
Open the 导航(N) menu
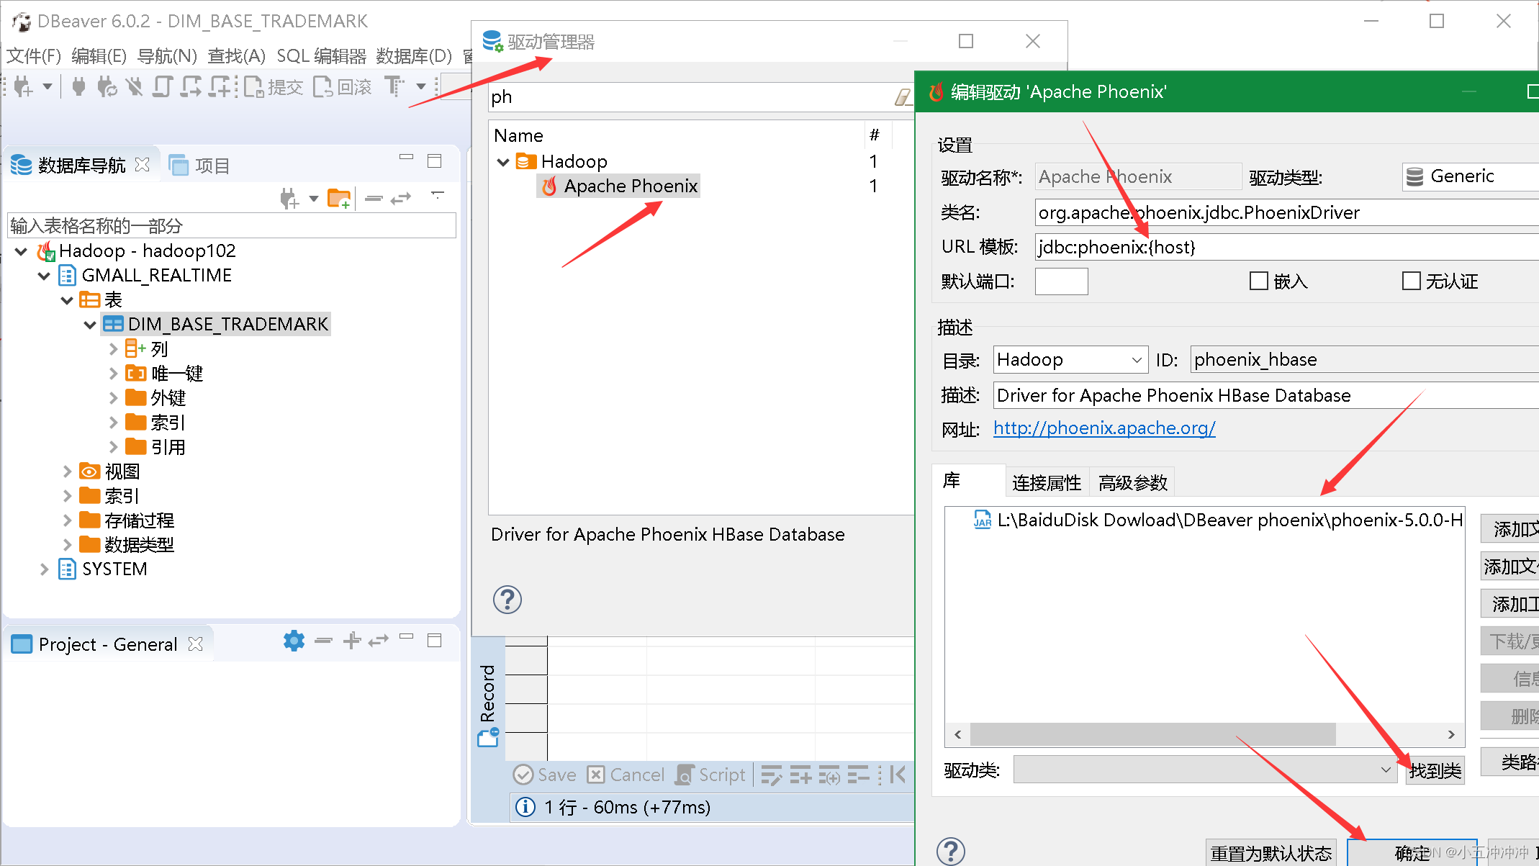pos(167,55)
